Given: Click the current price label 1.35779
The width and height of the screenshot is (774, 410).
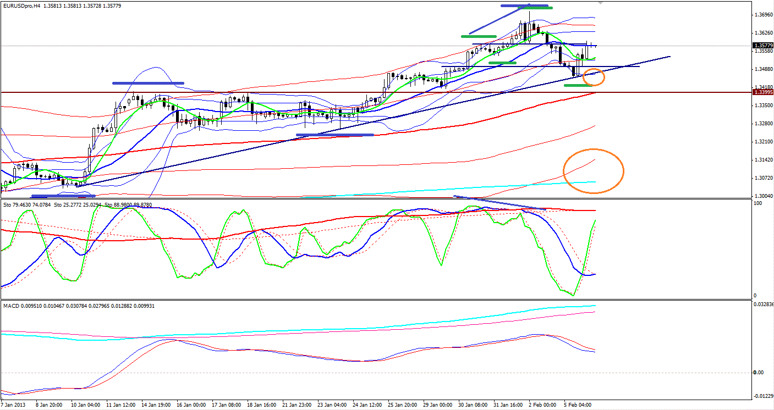Looking at the screenshot, I should 761,46.
